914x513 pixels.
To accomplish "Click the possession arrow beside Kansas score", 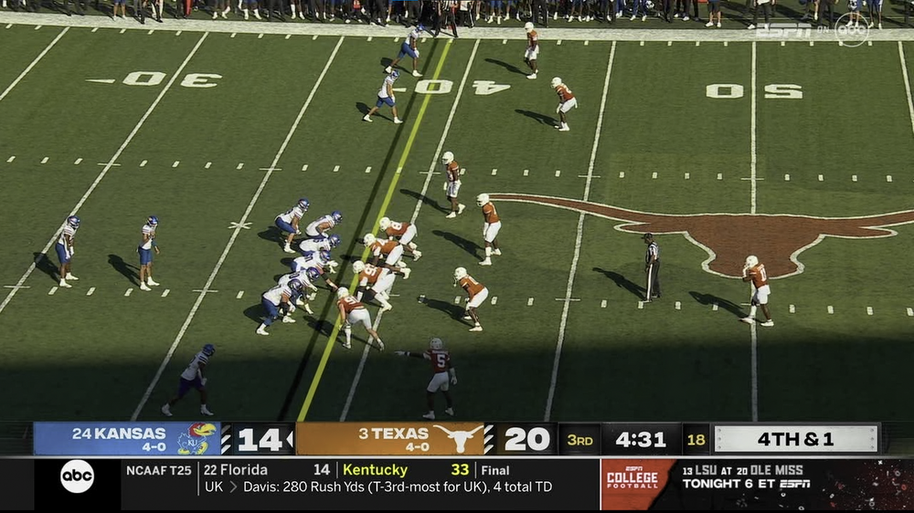I will pyautogui.click(x=290, y=440).
